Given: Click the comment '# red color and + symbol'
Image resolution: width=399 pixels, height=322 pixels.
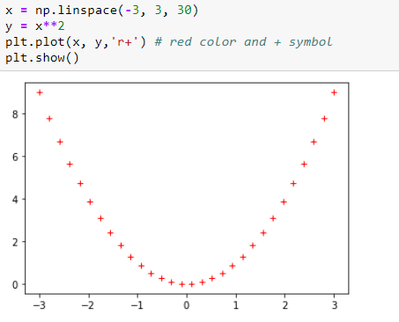Looking at the screenshot, I should click(x=243, y=42).
